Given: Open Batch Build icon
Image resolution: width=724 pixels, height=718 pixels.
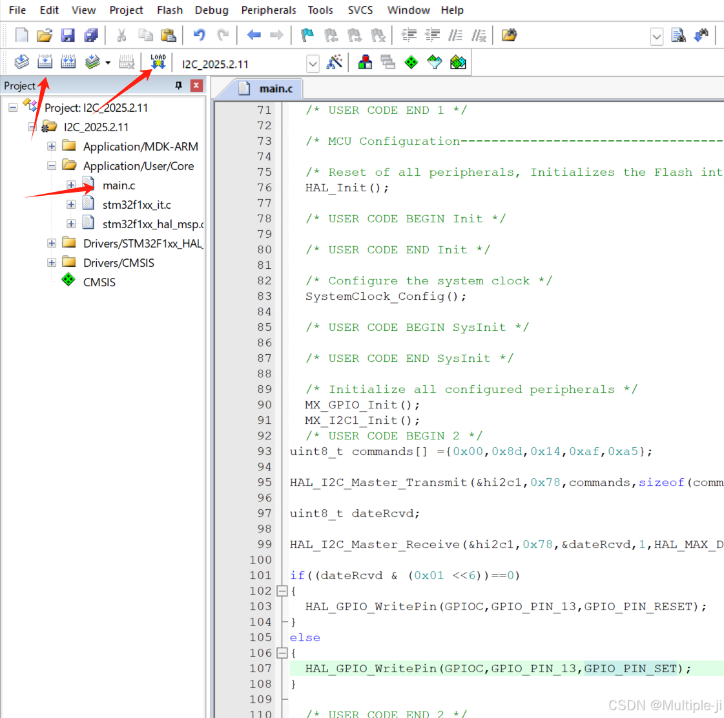Looking at the screenshot, I should click(x=92, y=62).
